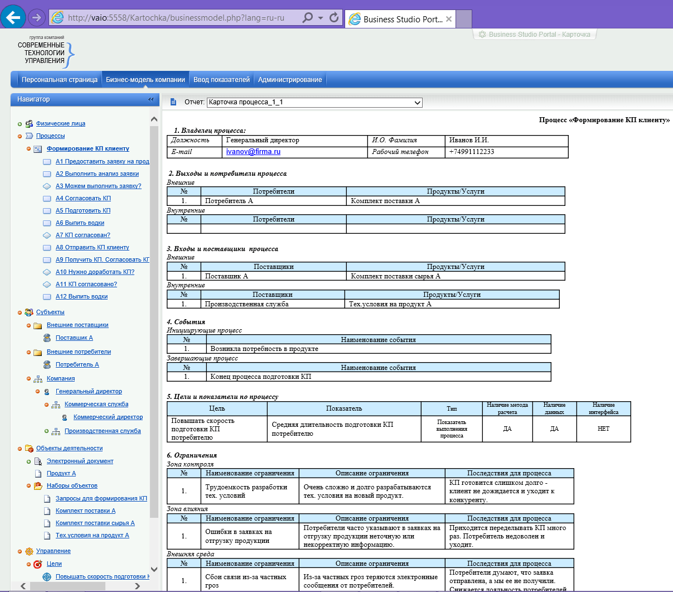Click the Физические лица people icon
The height and width of the screenshot is (592, 673).
(29, 124)
